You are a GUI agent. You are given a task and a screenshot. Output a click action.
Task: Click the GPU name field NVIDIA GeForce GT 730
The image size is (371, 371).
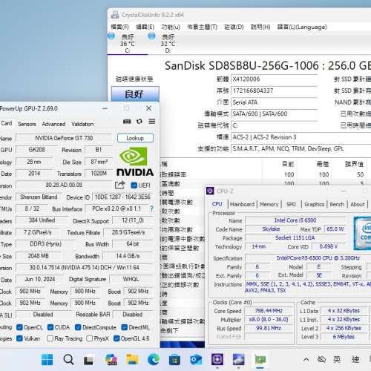pyautogui.click(x=64, y=138)
